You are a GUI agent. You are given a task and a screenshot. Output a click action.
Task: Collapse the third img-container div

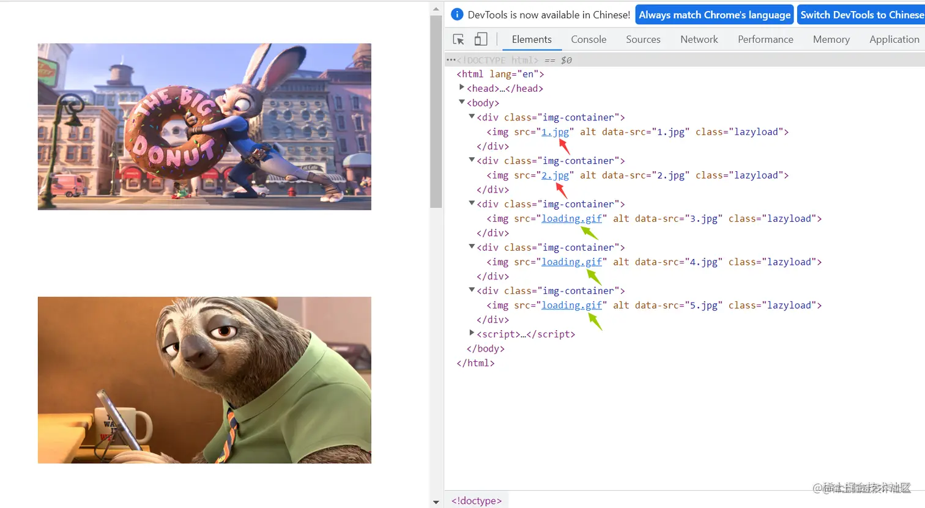pos(472,203)
